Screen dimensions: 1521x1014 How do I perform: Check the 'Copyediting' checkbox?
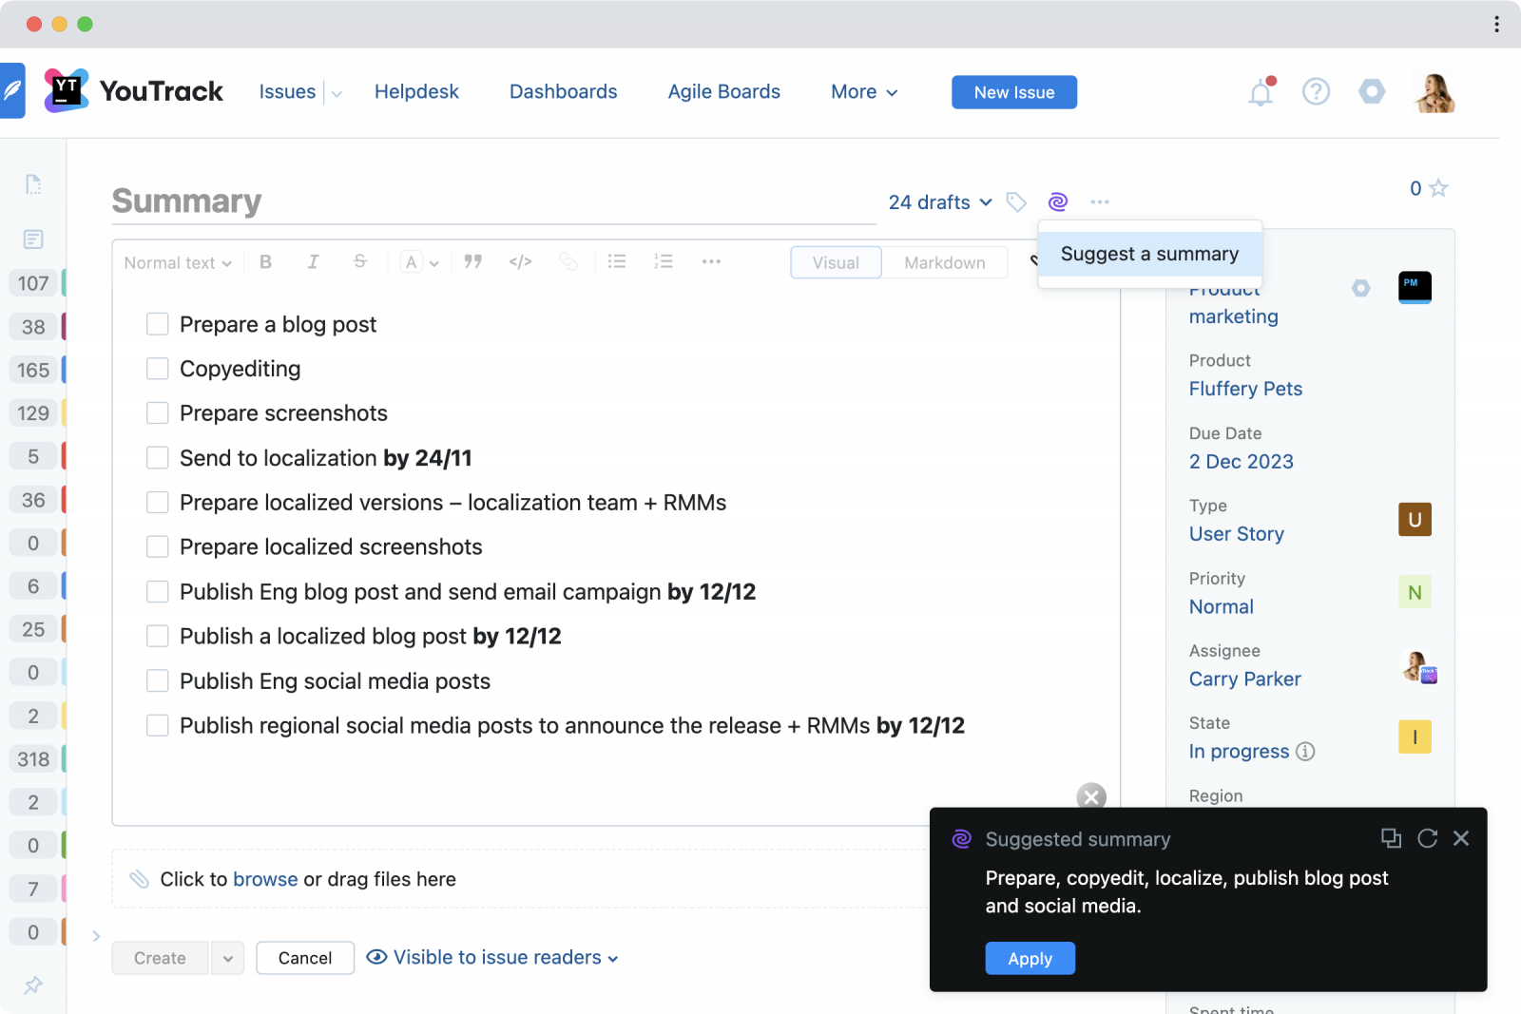click(158, 369)
